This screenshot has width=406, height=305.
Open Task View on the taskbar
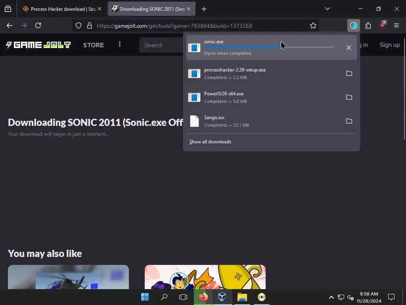183,297
